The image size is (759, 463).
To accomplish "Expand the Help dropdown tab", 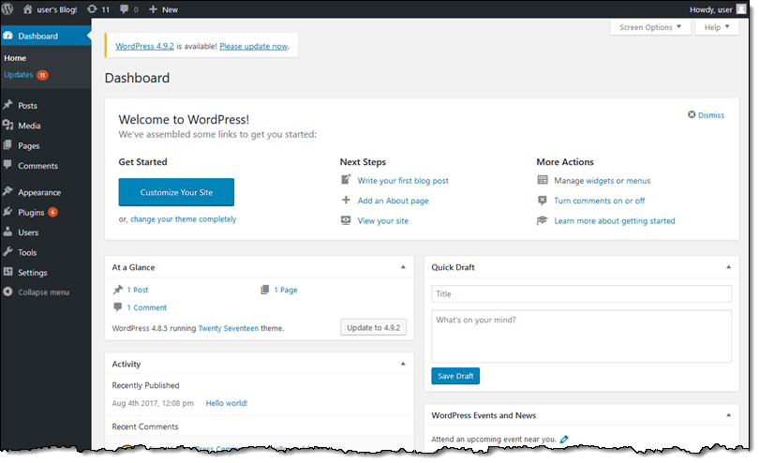I will click(x=717, y=27).
